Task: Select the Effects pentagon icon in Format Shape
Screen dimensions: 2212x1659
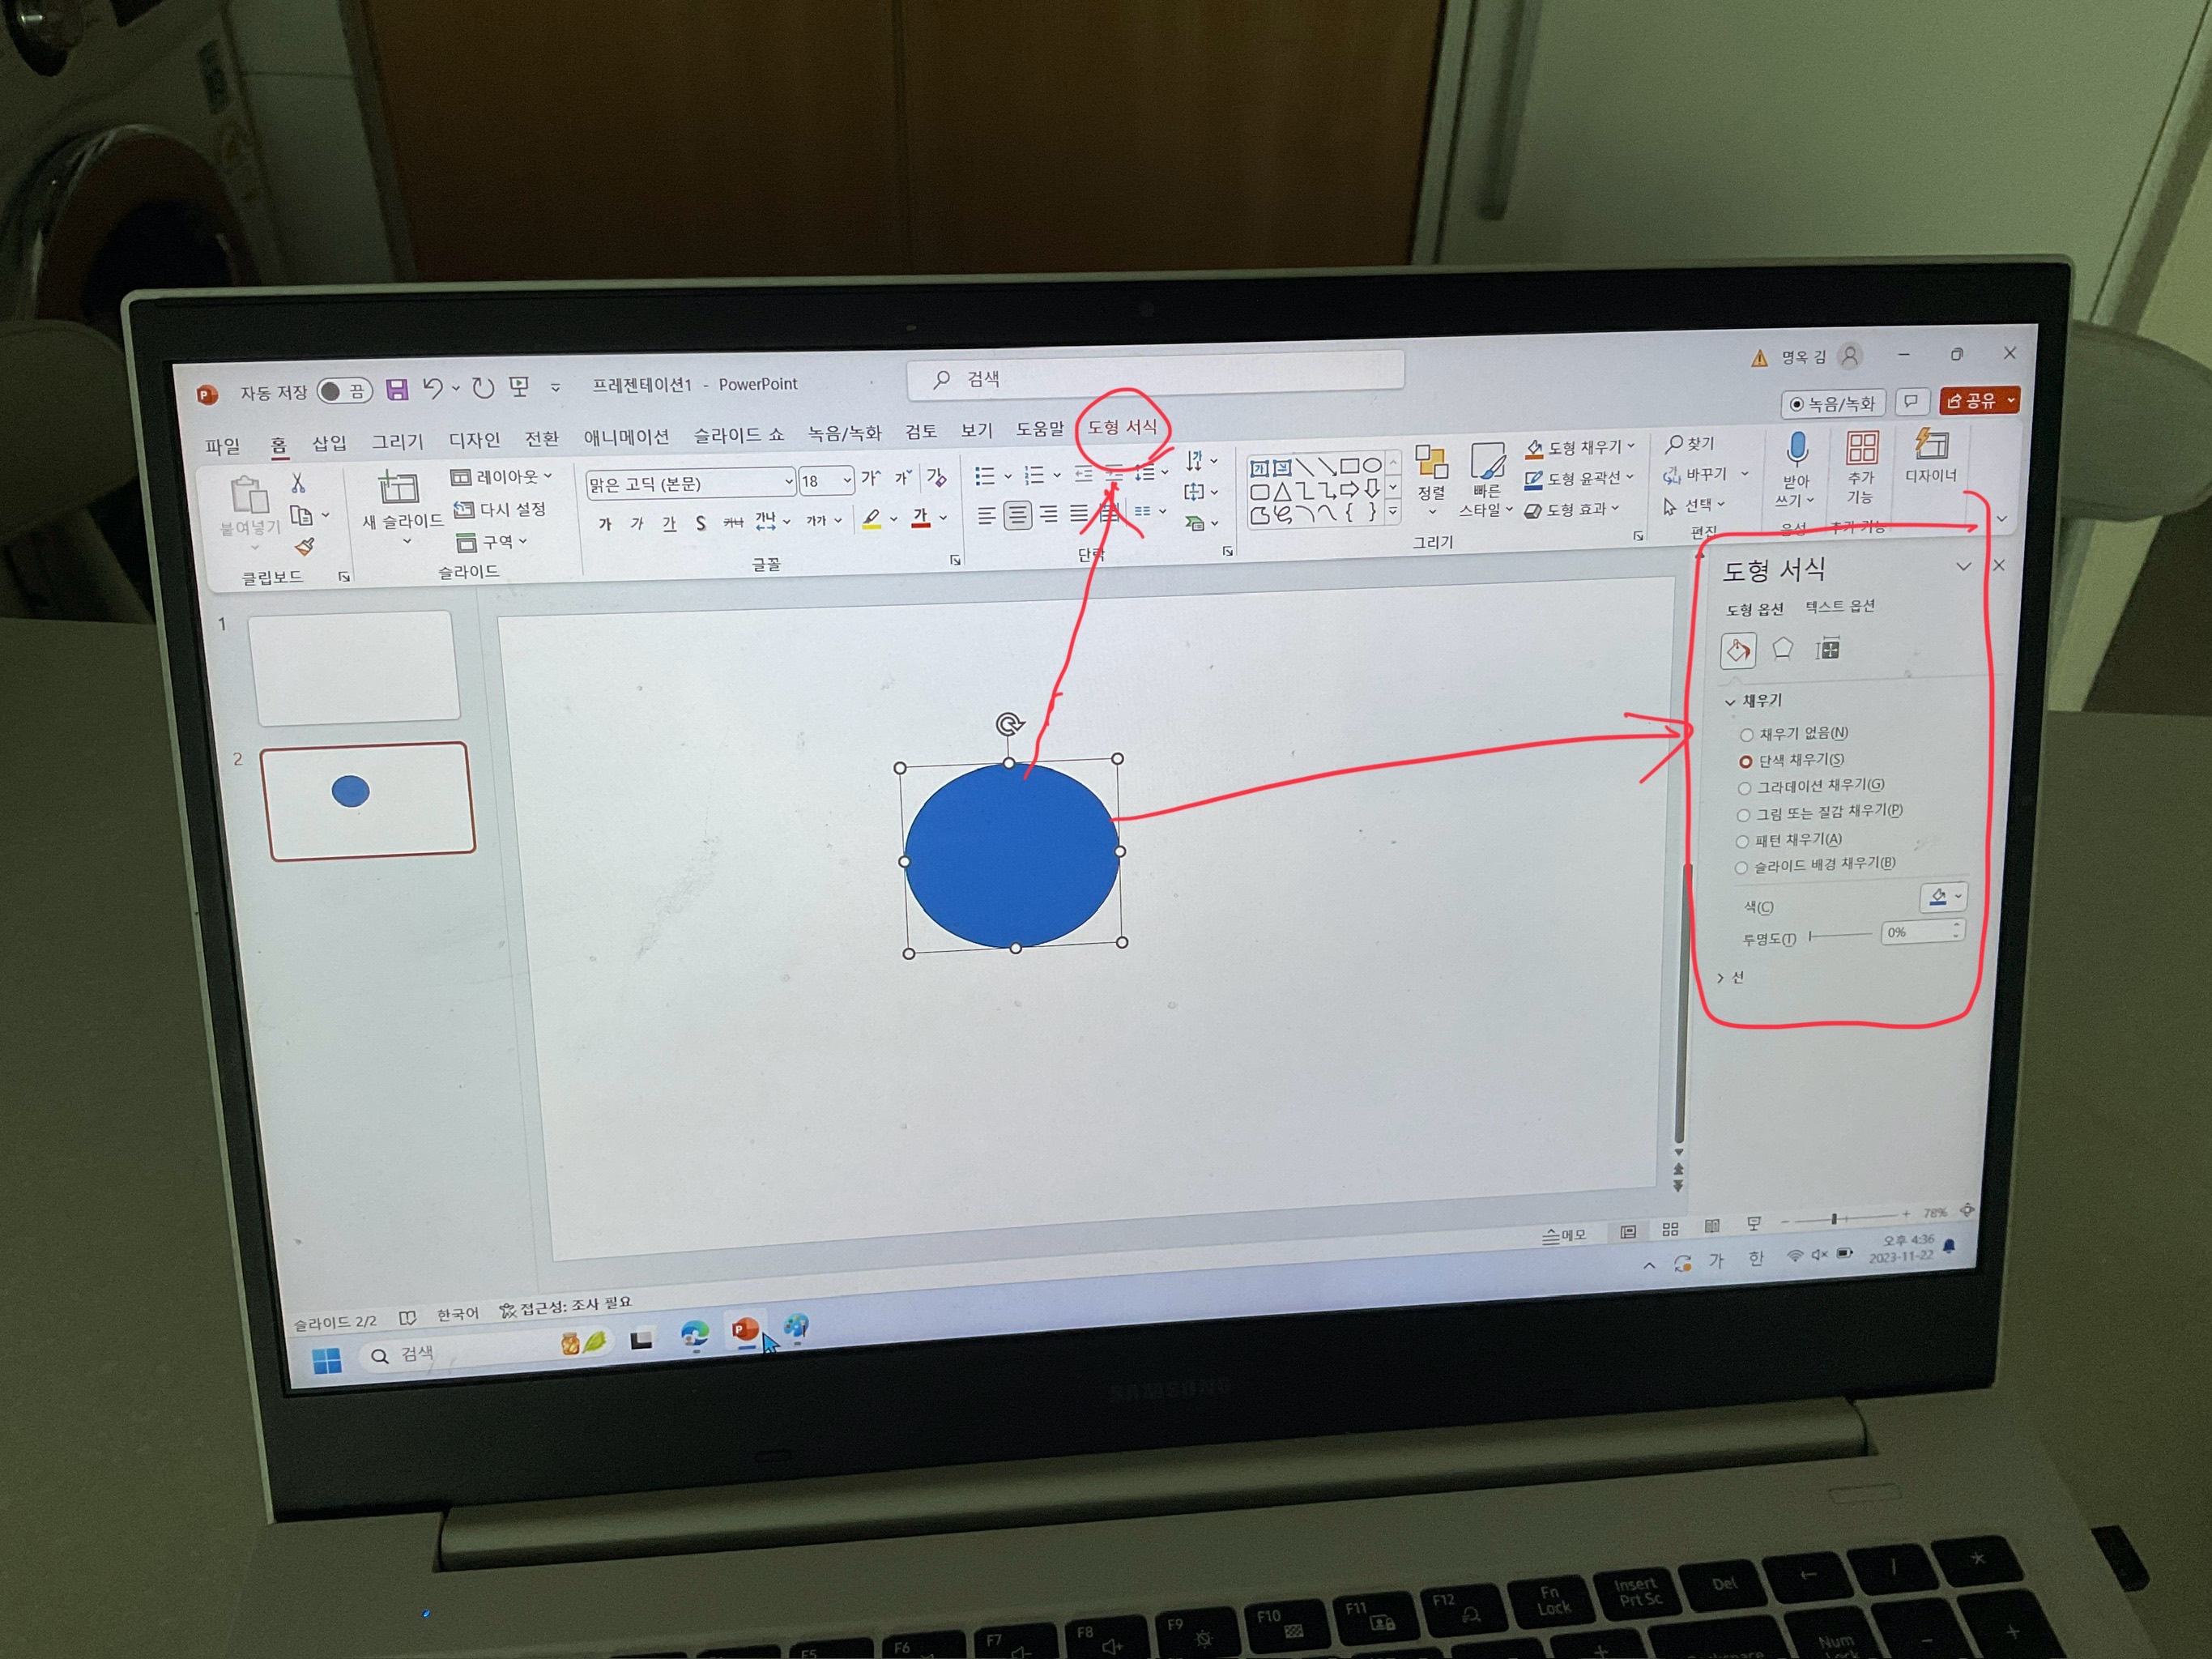Action: (1782, 650)
